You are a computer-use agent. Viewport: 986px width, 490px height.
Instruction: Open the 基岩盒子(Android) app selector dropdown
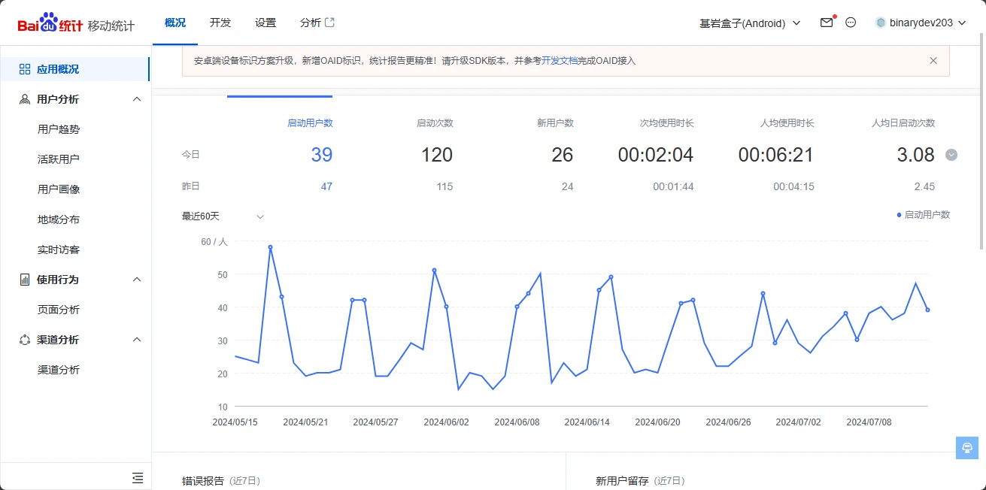pyautogui.click(x=750, y=23)
